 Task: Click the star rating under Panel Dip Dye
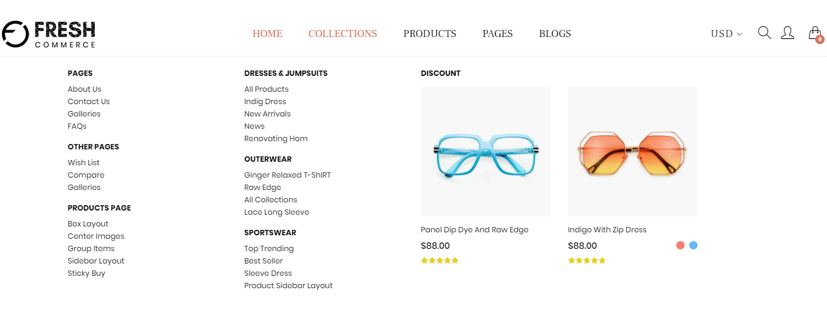point(440,261)
